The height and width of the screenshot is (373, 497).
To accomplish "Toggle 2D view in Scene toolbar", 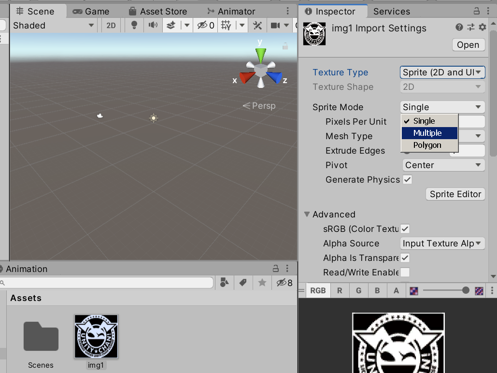I will pos(111,26).
